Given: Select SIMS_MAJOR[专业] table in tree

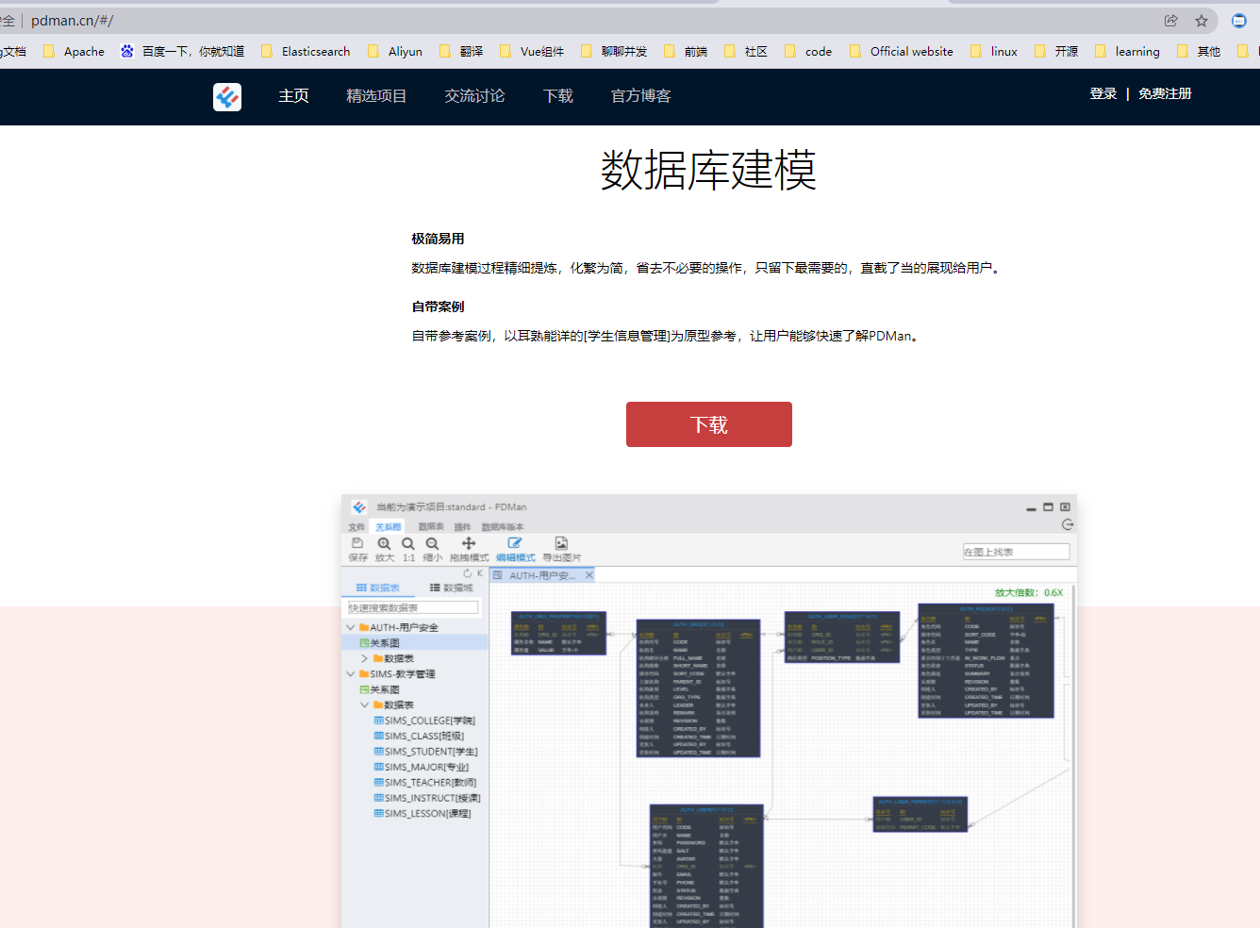Looking at the screenshot, I should coord(421,767).
